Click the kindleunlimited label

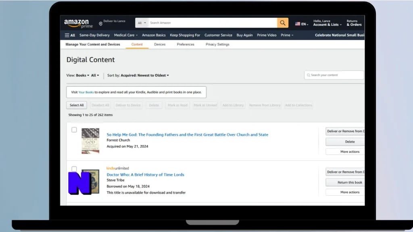point(117,168)
